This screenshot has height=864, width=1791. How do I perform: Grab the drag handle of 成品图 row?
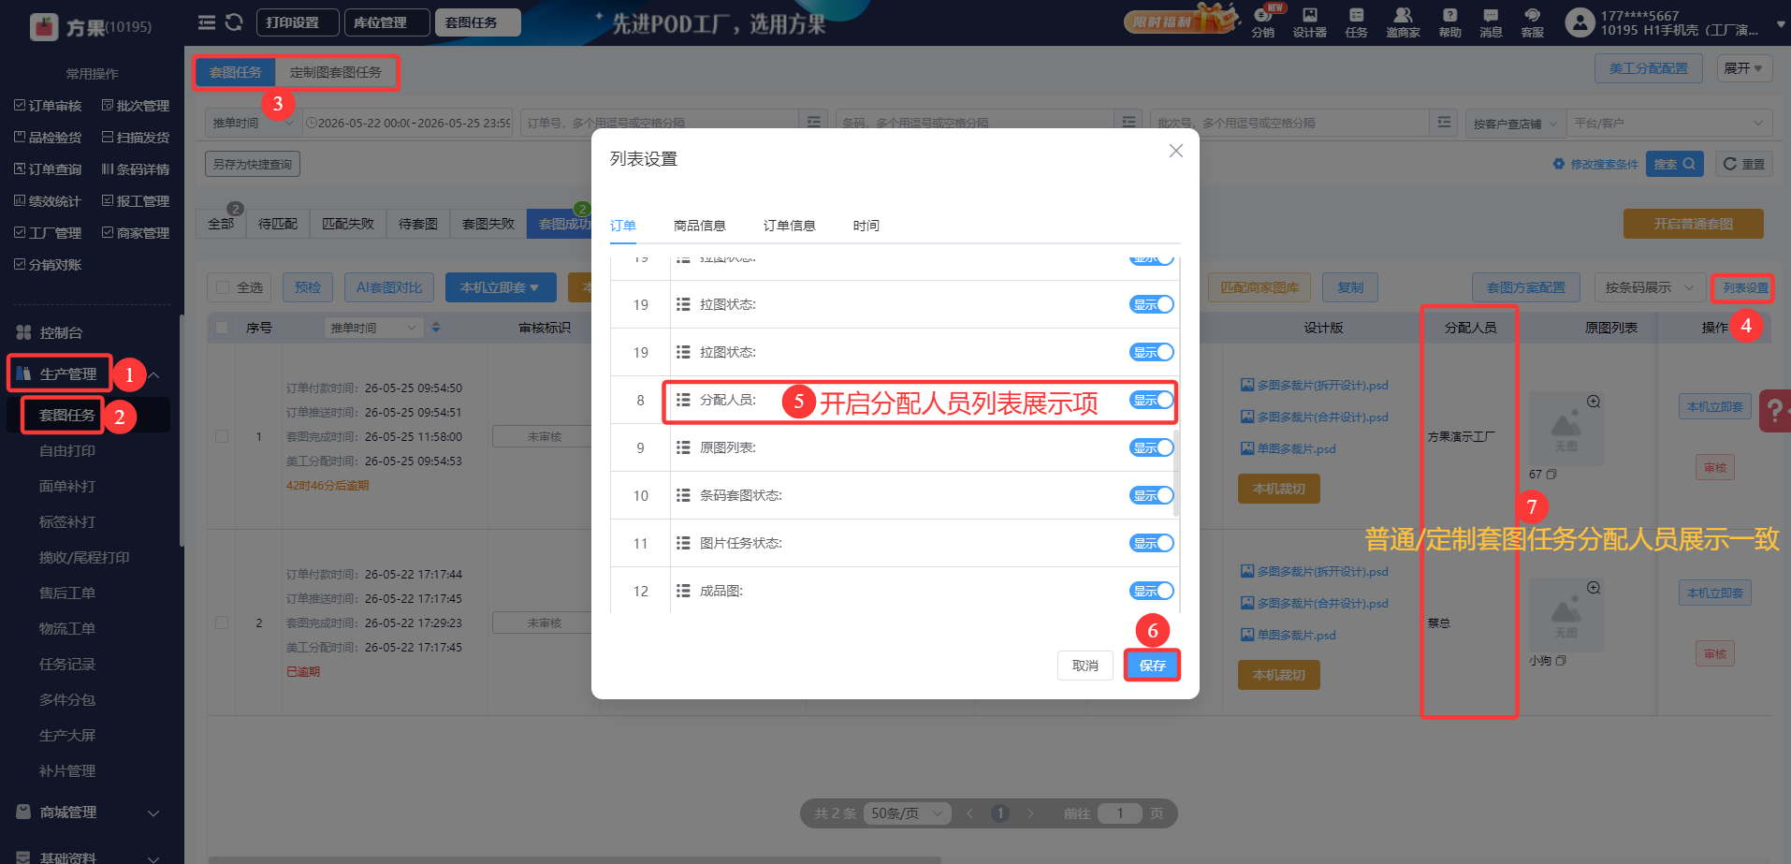683,591
